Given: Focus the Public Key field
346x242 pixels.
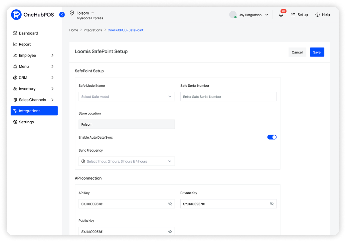Looking at the screenshot, I should pyautogui.click(x=127, y=232).
